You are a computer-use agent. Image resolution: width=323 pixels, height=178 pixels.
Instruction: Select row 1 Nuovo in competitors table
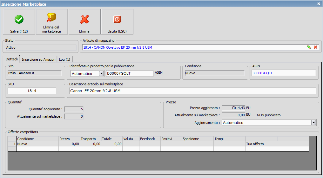click(37, 144)
